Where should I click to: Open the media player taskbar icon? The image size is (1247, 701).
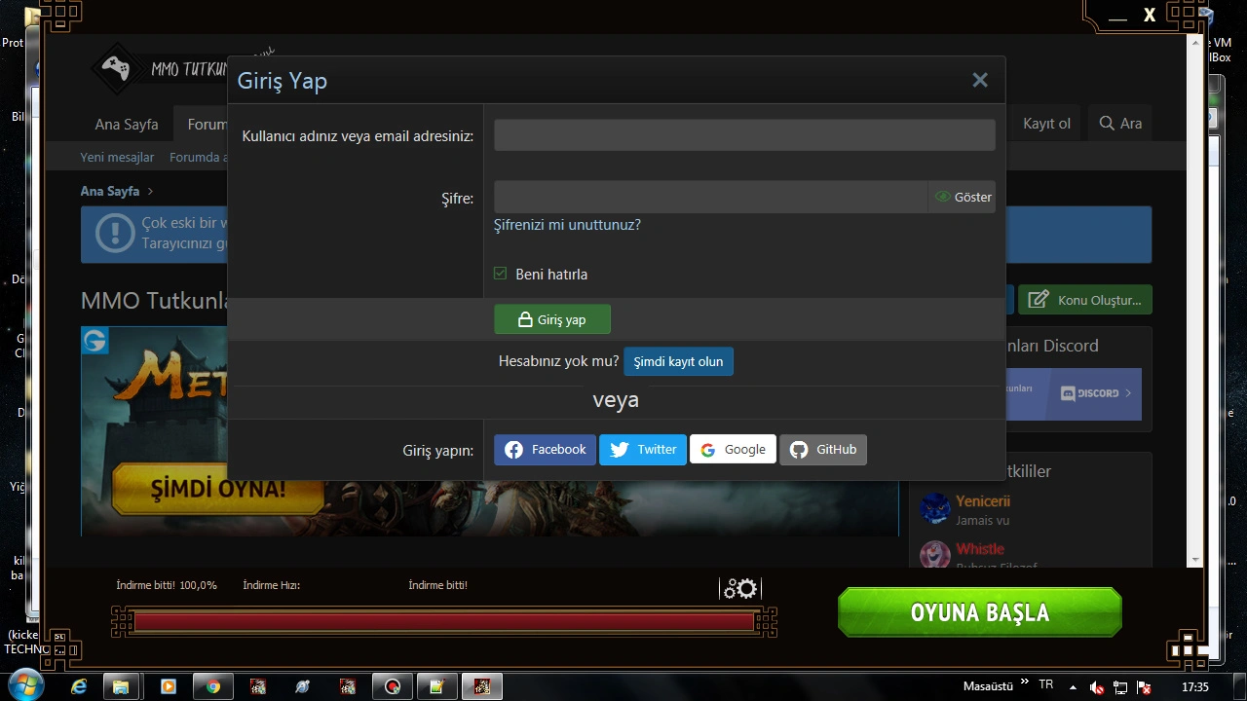tap(168, 686)
